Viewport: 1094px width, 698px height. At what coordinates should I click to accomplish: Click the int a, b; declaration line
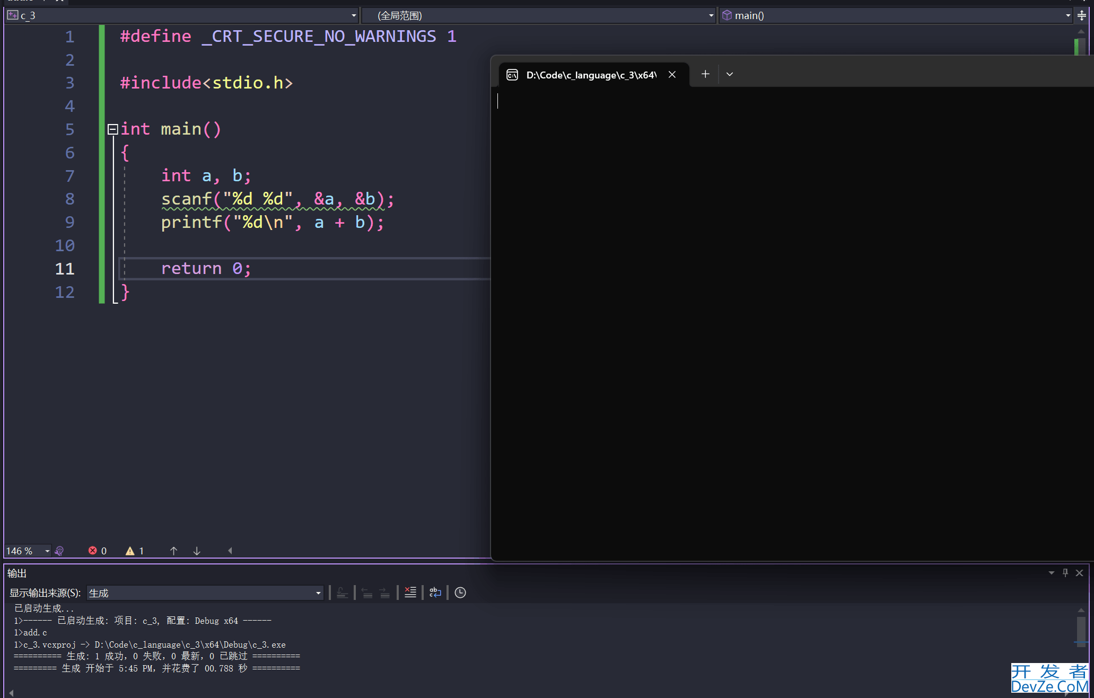click(206, 176)
